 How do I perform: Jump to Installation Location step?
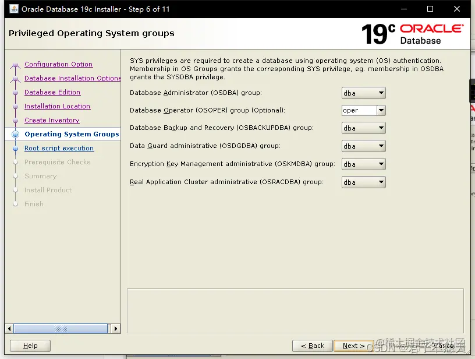point(57,106)
